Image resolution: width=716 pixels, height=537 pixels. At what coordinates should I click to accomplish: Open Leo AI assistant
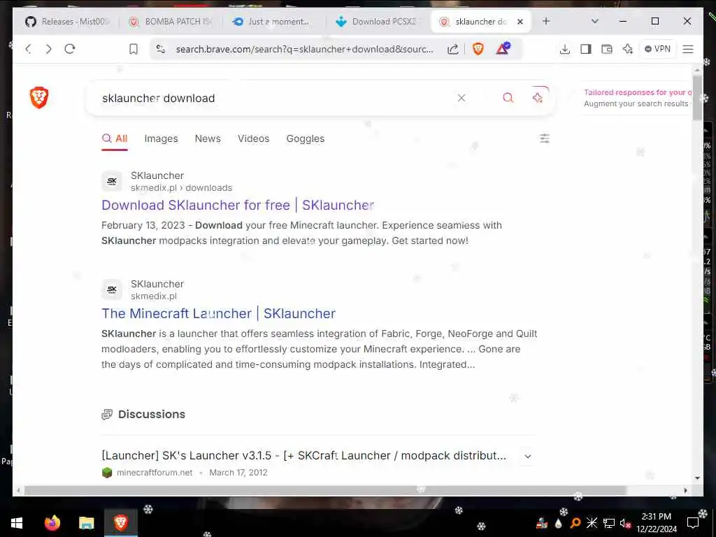(628, 49)
